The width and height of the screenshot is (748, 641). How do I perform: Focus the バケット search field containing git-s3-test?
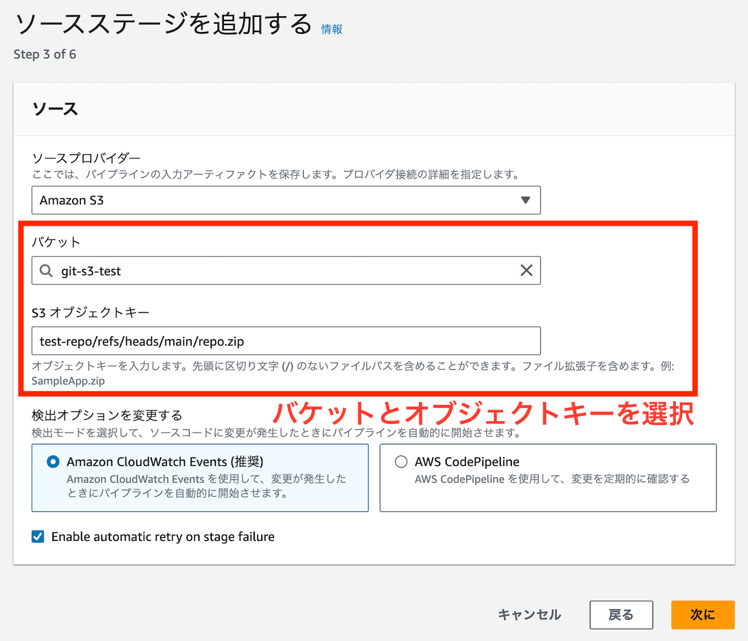[x=285, y=270]
